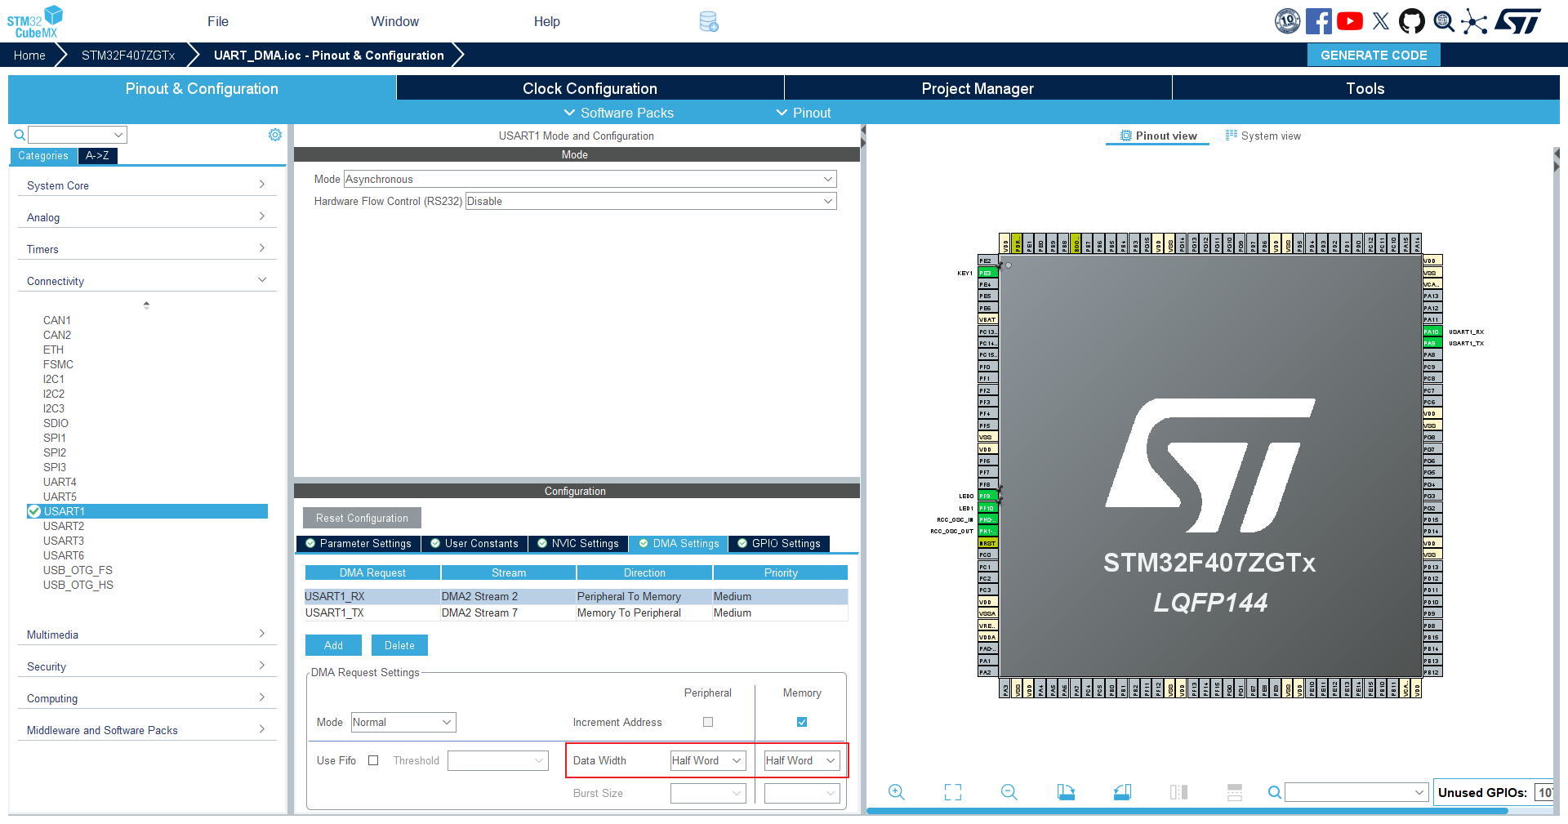The width and height of the screenshot is (1568, 824).
Task: Click Reset Configuration button
Action: pos(362,518)
